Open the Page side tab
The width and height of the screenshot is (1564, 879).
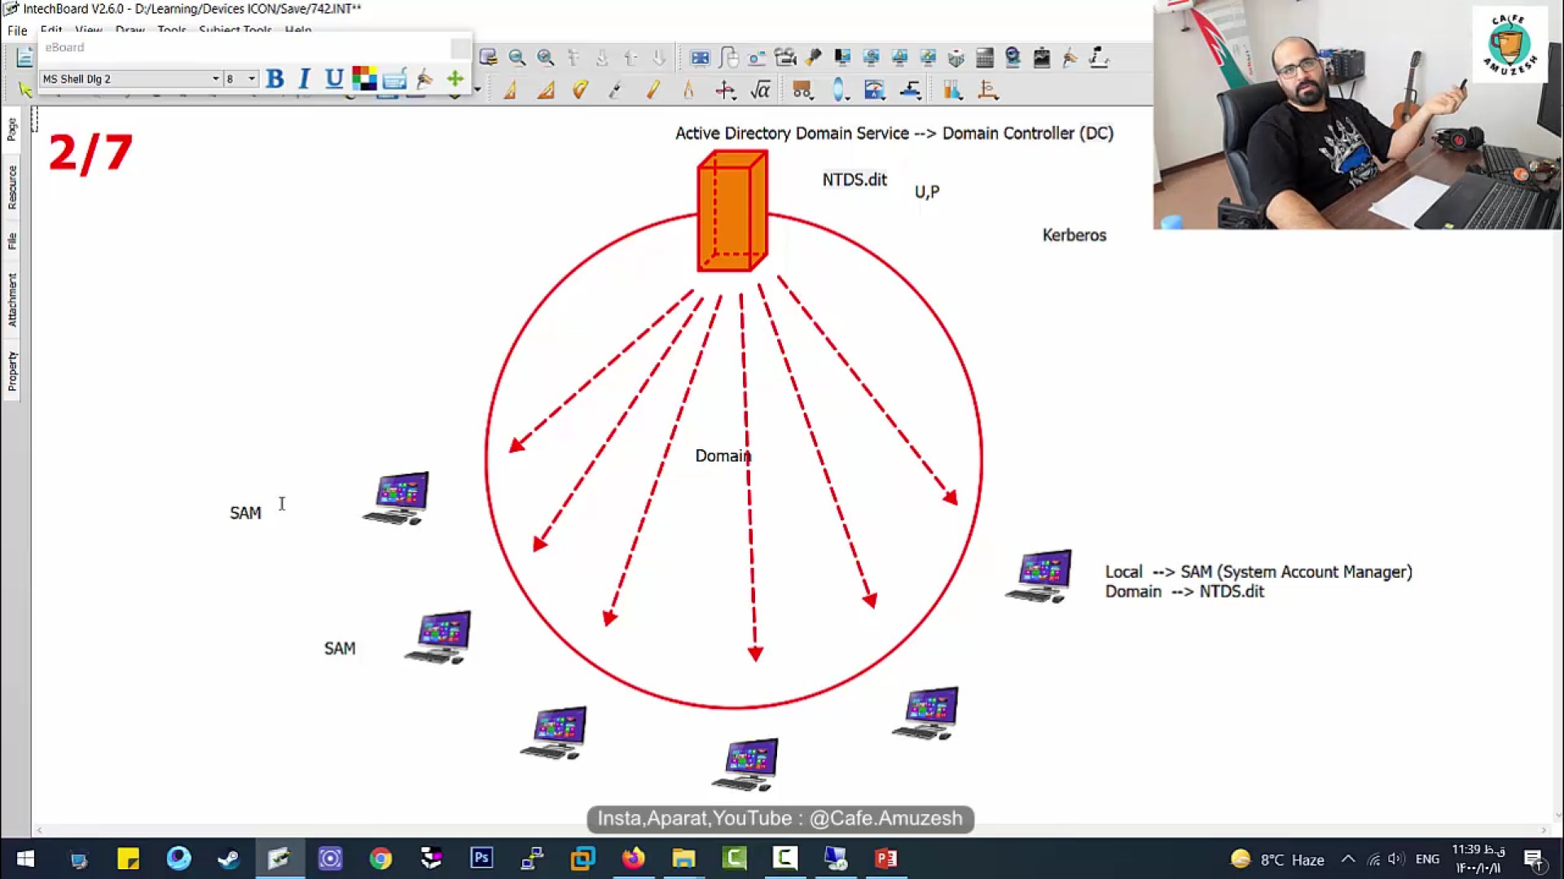click(11, 129)
